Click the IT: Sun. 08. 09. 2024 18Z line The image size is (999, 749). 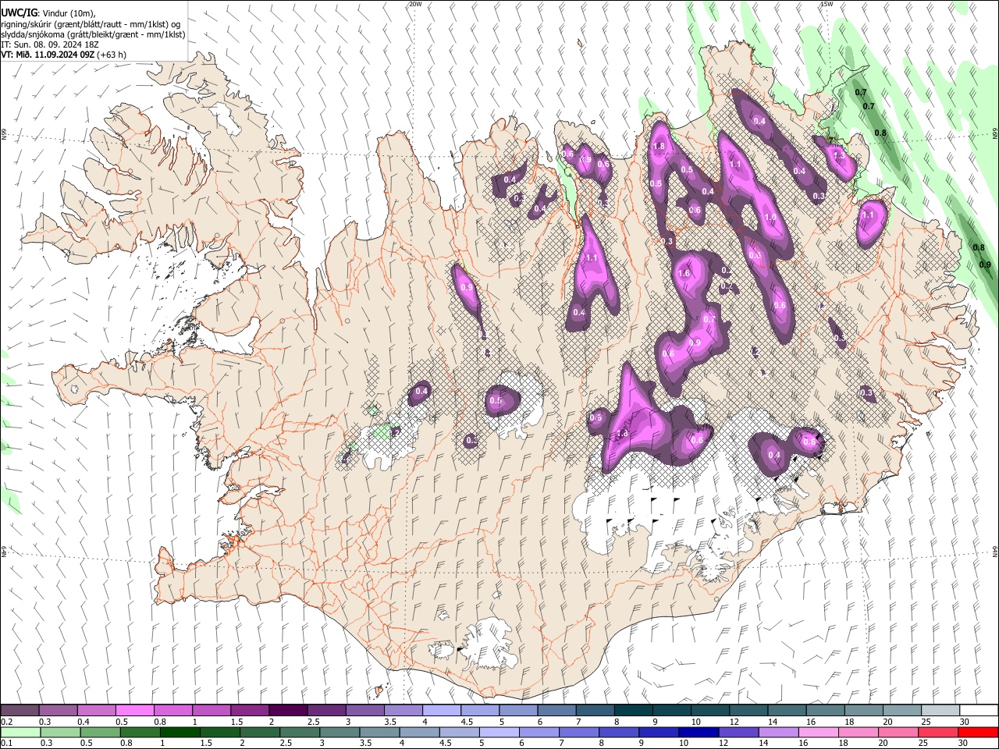(x=49, y=44)
